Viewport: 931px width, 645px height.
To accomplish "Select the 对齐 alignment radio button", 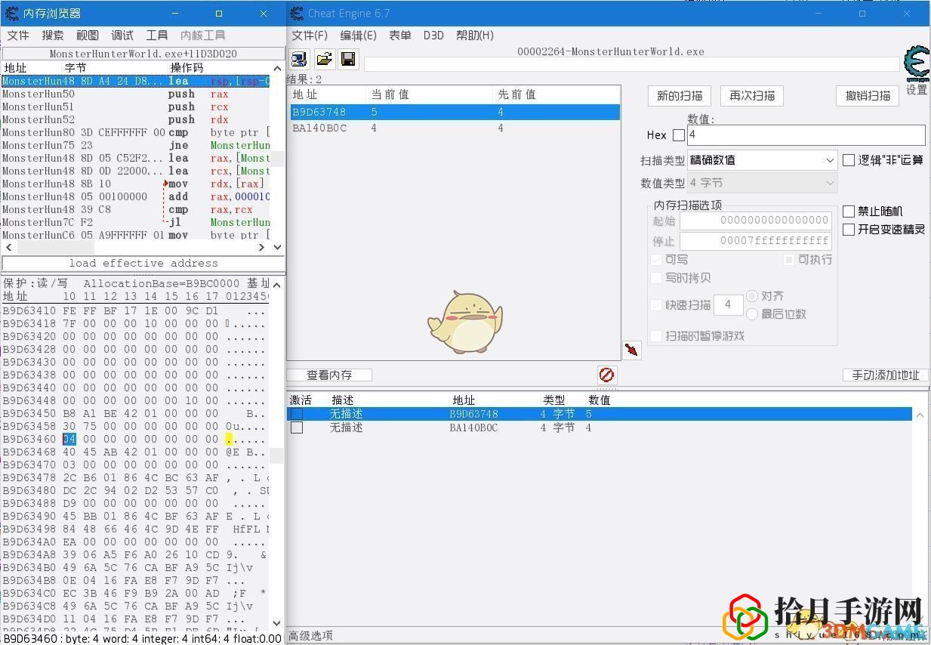I will pos(752,296).
